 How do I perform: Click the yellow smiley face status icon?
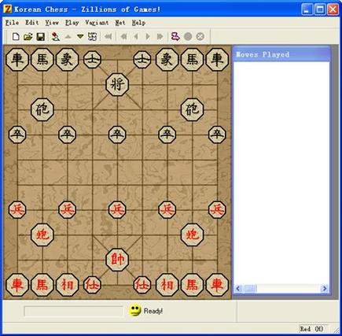(x=134, y=311)
